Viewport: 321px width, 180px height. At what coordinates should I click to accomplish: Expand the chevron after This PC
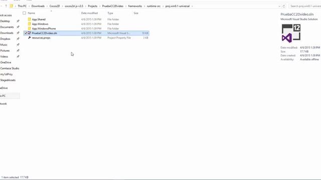pos(29,6)
